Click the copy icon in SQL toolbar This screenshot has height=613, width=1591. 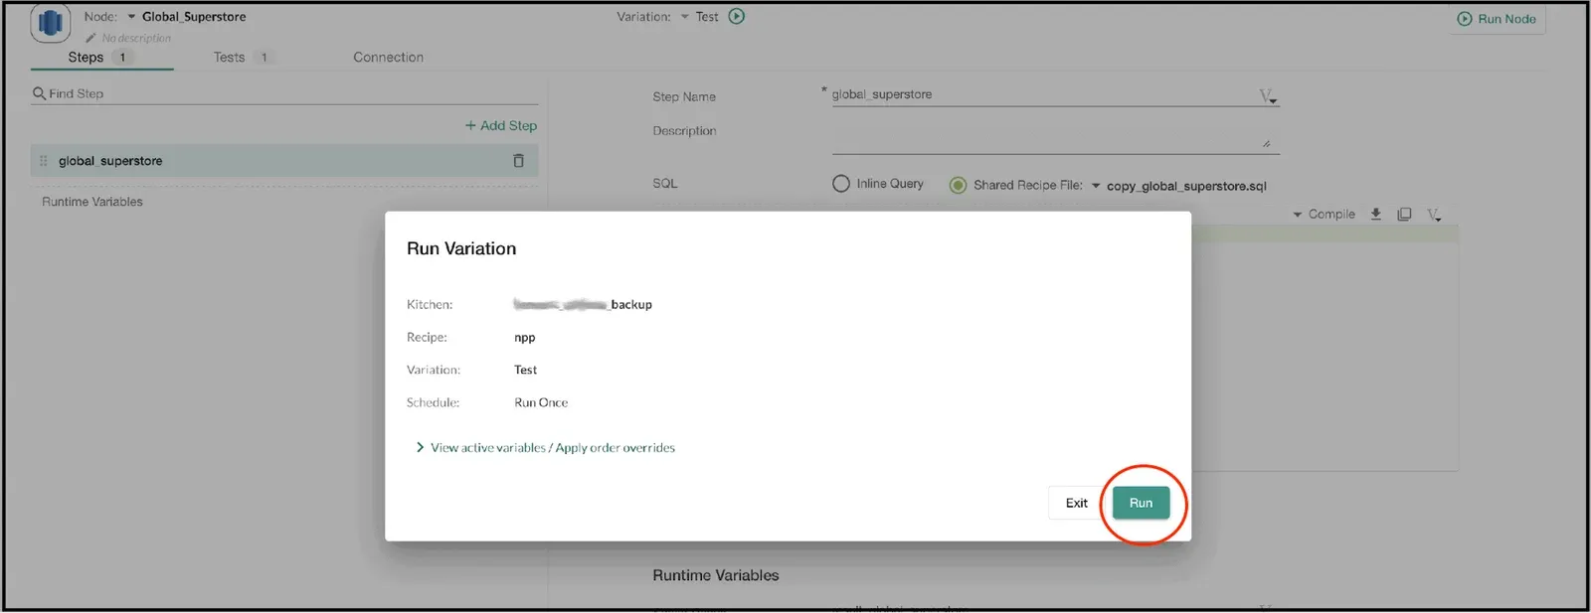(1404, 214)
